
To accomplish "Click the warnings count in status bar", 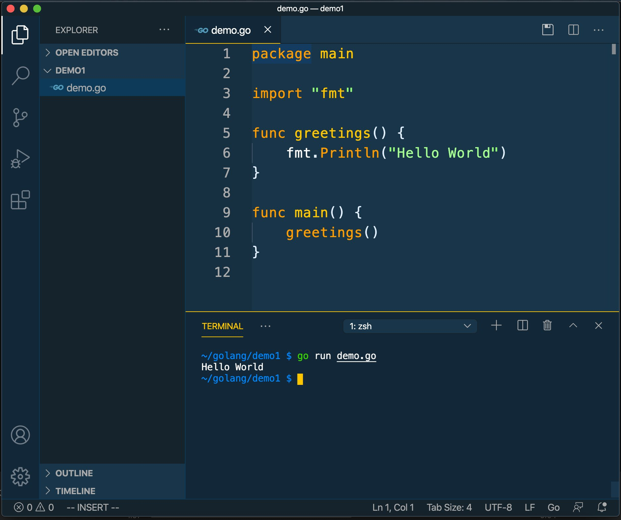I will (x=45, y=507).
